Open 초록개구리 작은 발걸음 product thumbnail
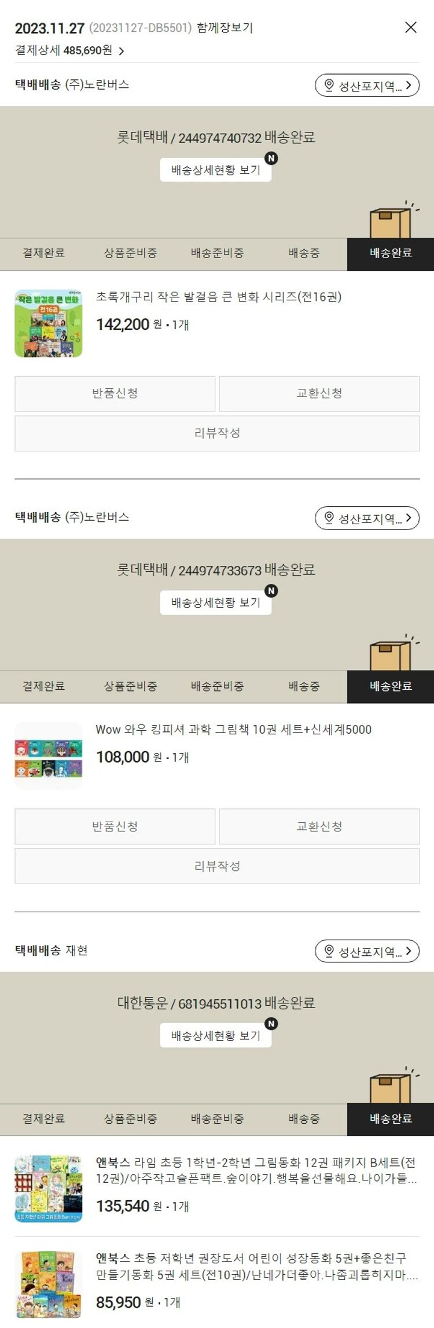 coord(49,323)
